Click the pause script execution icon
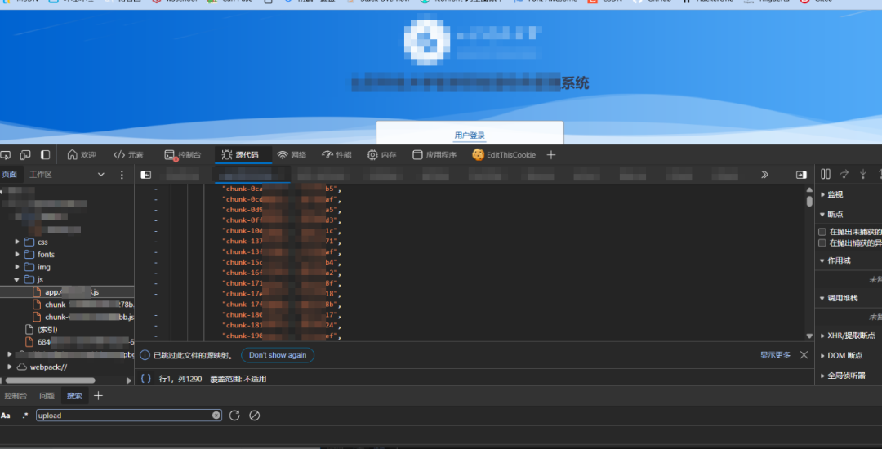The height and width of the screenshot is (449, 882). point(825,174)
